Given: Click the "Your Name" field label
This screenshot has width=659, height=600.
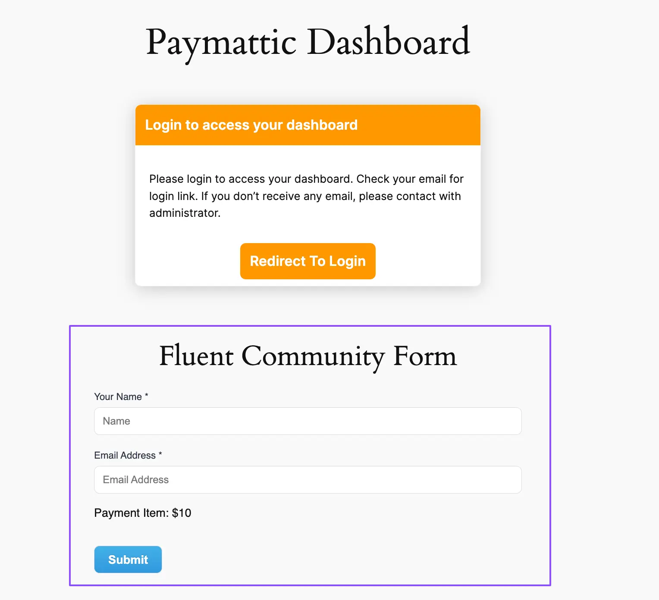Looking at the screenshot, I should click(x=118, y=397).
